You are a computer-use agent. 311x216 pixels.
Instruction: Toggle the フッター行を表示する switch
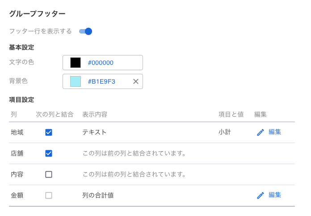point(85,31)
